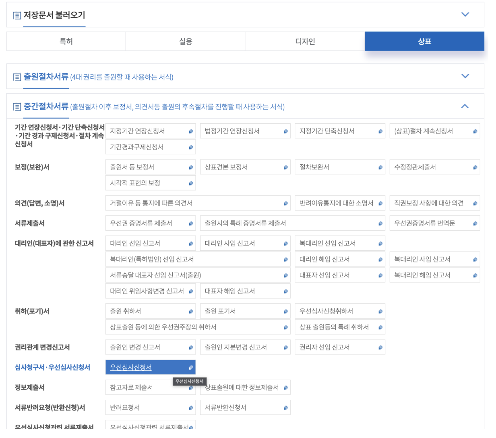
Task: Click the attachment icon on 반려요청서
Action: (x=190, y=407)
